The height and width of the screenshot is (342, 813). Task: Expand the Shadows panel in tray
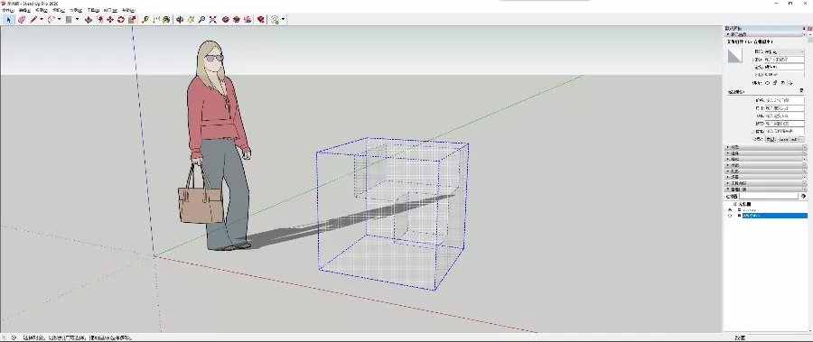765,171
